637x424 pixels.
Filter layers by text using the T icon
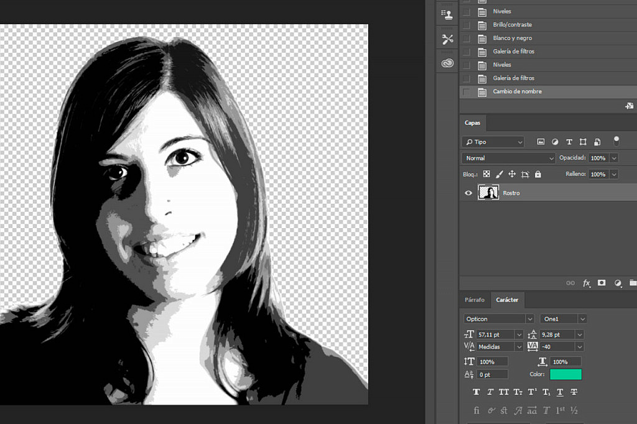coord(569,142)
